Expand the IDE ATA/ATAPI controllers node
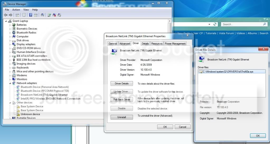Image resolution: width=270 pixels, height=144 pixels. (10, 56)
